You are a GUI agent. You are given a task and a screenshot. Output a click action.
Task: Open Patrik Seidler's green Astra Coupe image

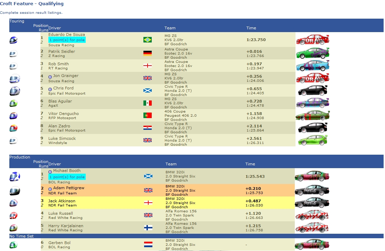tap(312, 53)
